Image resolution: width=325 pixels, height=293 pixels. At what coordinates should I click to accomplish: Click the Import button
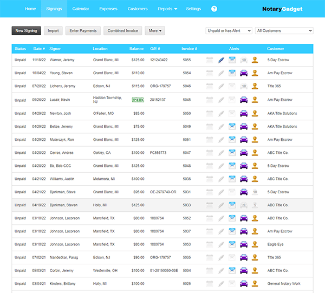point(53,31)
